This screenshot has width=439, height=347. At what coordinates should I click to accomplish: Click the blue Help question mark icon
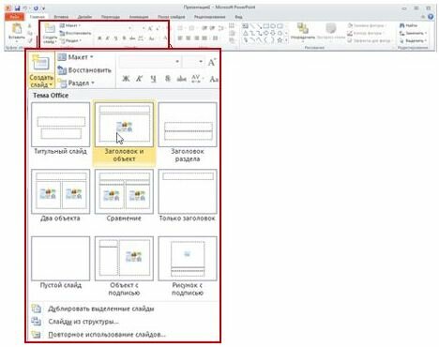pos(431,17)
